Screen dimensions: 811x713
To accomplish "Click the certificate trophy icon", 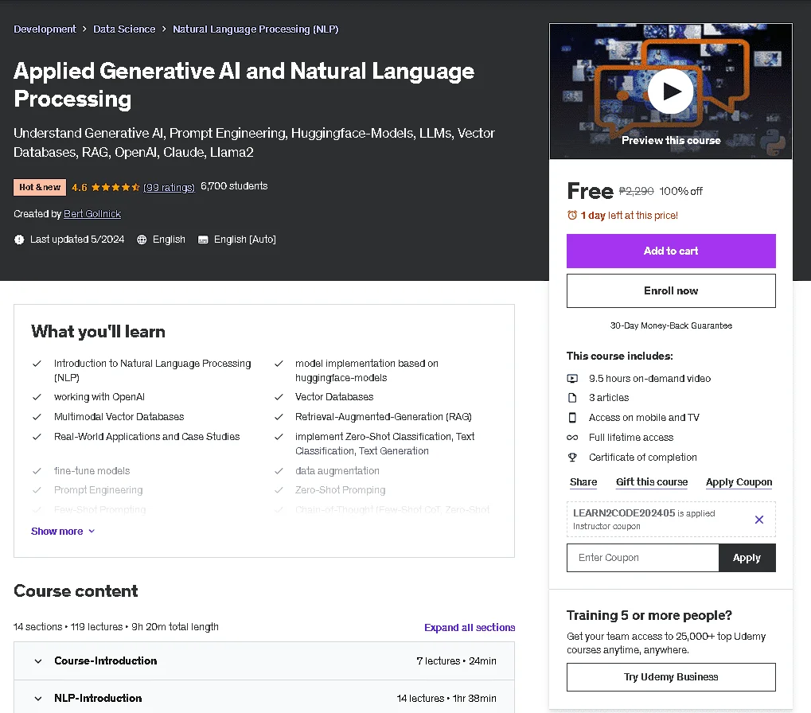I will (572, 457).
